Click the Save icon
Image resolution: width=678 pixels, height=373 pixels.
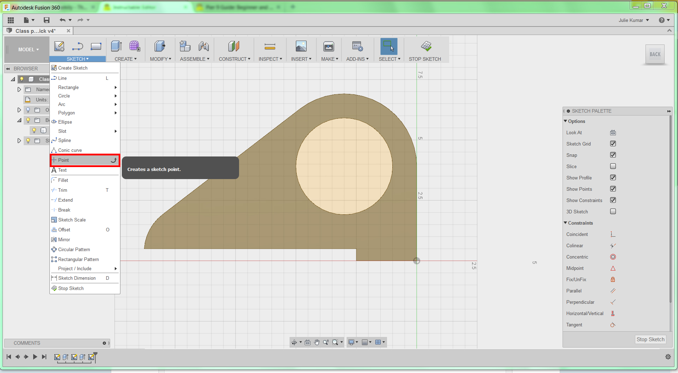46,20
